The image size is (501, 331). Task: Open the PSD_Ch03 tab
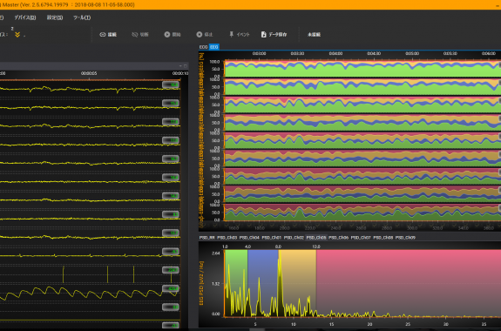click(227, 238)
